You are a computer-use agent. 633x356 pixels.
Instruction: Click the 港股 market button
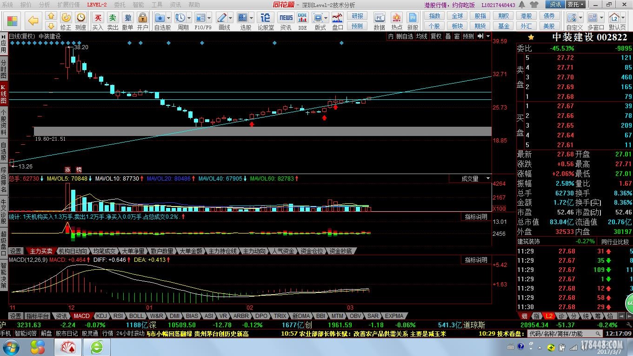pos(526,16)
